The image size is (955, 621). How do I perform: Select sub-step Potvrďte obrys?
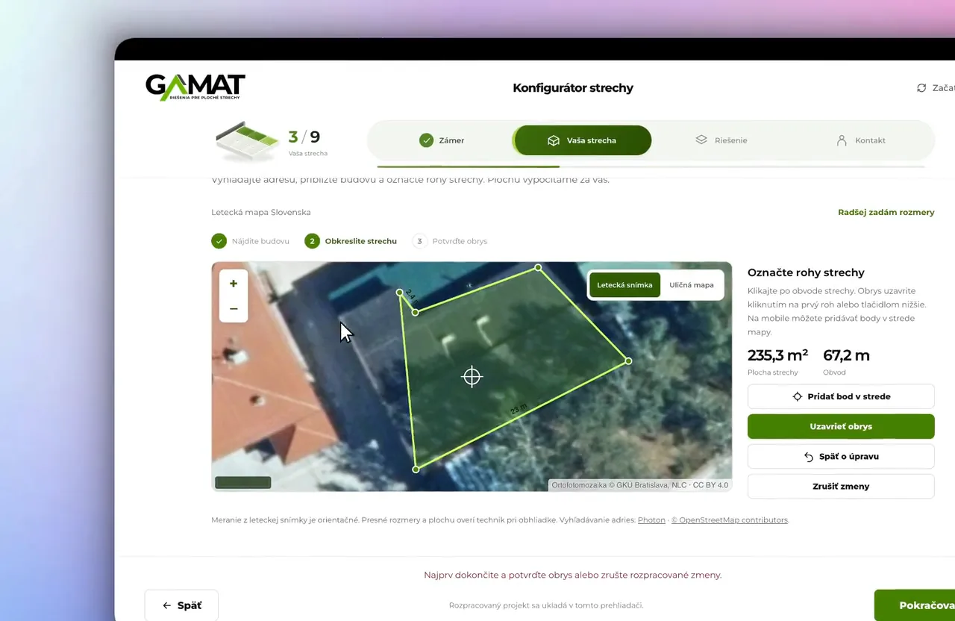point(450,241)
